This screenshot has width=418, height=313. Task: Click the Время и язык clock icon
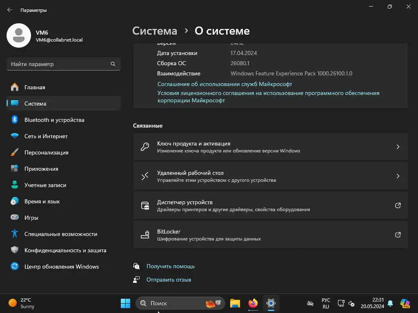(15, 201)
